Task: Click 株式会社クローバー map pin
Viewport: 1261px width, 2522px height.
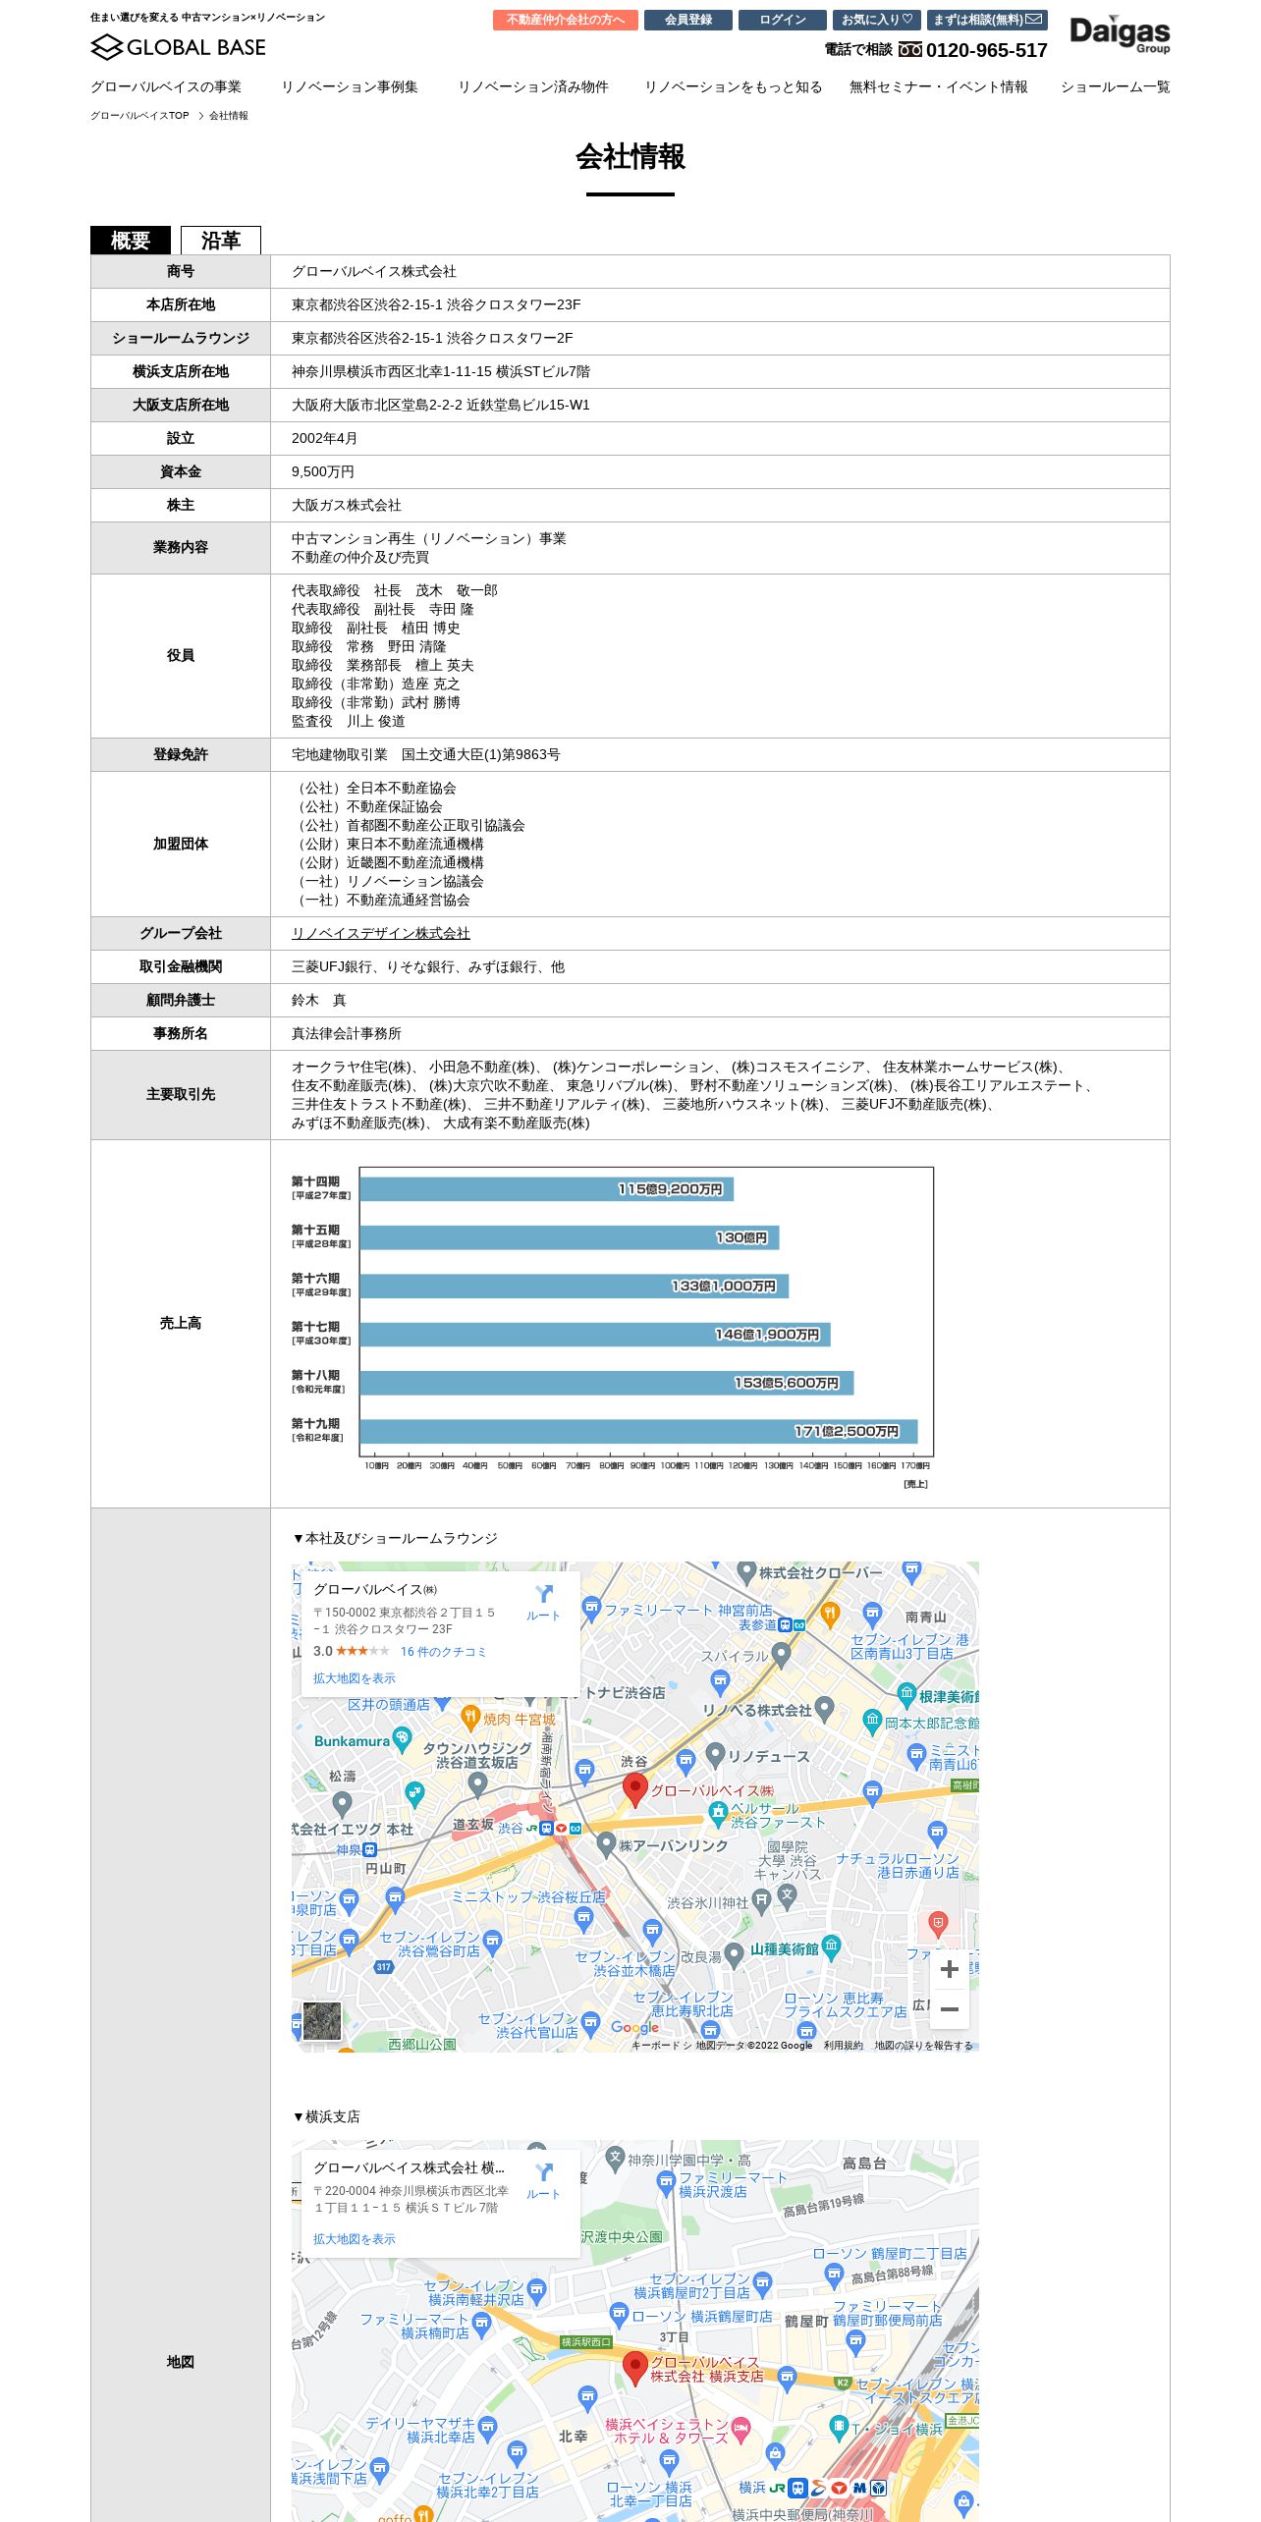Action: pyautogui.click(x=746, y=1572)
